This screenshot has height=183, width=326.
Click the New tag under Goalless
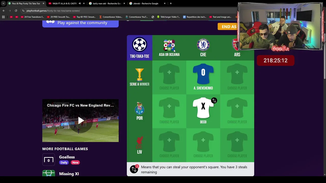(x=75, y=162)
